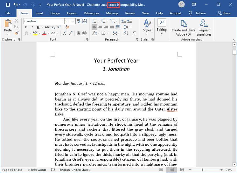The image size is (237, 173).
Task: Toggle Bold formatting
Action: pyautogui.click(x=26, y=27)
